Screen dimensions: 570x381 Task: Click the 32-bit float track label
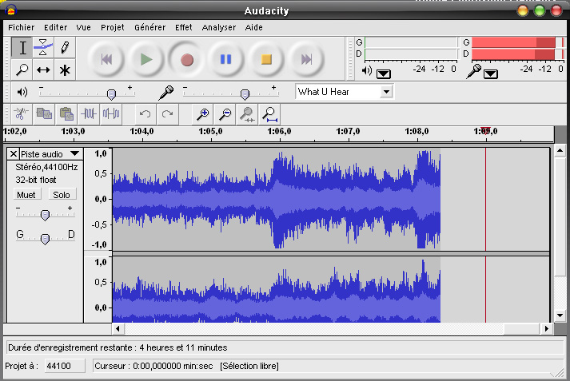(36, 180)
